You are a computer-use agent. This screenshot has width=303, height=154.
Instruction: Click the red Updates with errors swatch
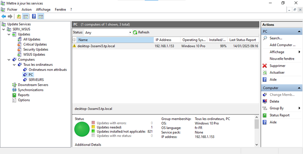coord(93,123)
